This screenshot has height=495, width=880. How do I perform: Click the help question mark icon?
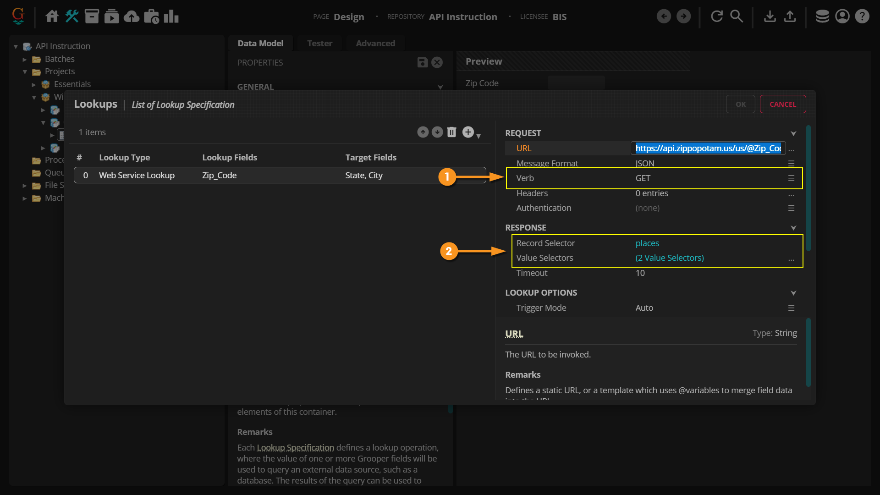pyautogui.click(x=862, y=16)
